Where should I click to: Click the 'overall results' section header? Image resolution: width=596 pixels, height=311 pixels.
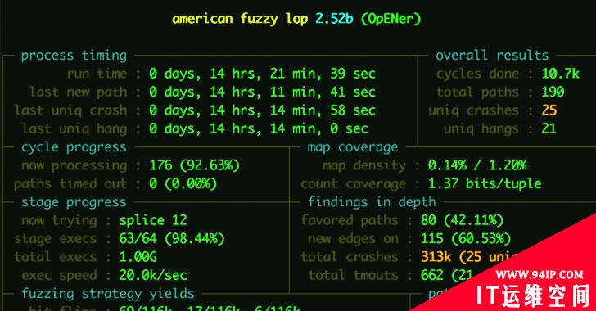click(x=492, y=55)
